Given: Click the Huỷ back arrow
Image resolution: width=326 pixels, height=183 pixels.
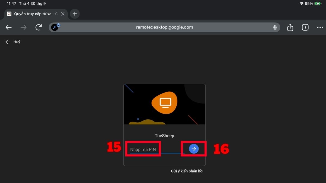Looking at the screenshot, I should click(8, 42).
